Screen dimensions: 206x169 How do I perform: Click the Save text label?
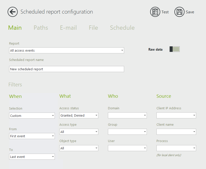pyautogui.click(x=190, y=12)
